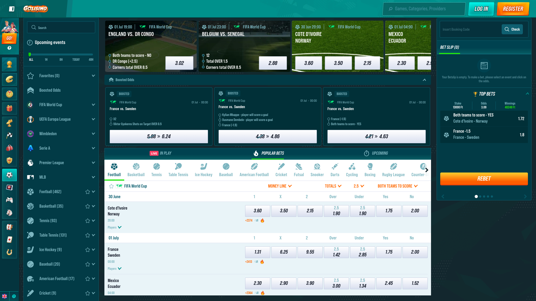This screenshot has width=536, height=301.
Task: Open the VIP shield icon
Action: (x=9, y=161)
